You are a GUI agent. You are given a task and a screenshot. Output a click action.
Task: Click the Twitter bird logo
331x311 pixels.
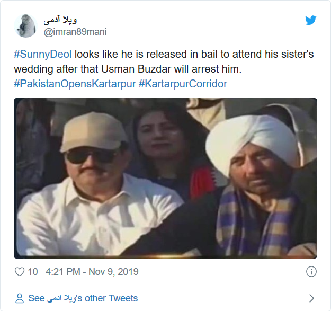click(310, 20)
